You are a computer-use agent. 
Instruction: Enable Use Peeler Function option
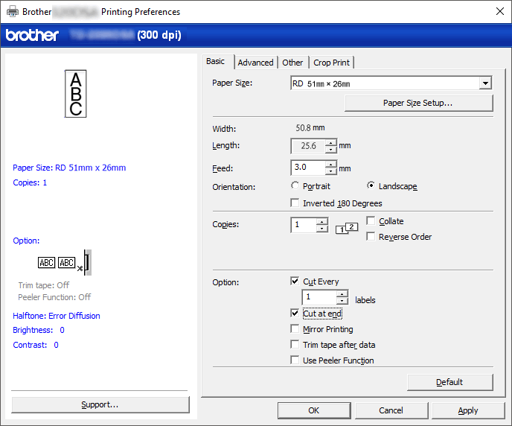pyautogui.click(x=295, y=360)
